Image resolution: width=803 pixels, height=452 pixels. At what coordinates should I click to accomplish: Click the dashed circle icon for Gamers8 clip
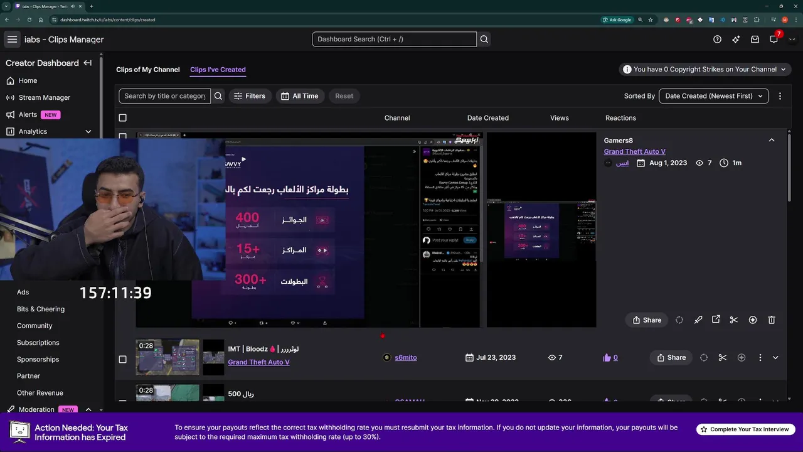tap(679, 320)
